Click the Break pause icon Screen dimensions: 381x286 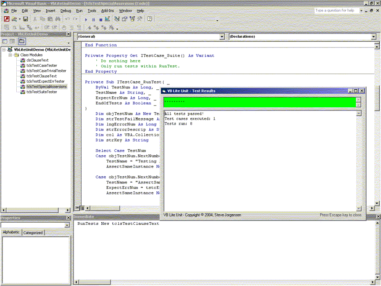point(93,19)
